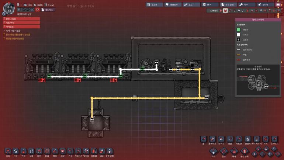Toggle the sandbox (샌드박스) mode button

pyautogui.click(x=48, y=10)
